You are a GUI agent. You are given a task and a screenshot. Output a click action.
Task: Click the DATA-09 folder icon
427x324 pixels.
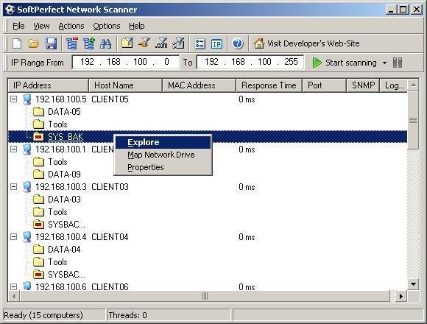click(x=38, y=175)
